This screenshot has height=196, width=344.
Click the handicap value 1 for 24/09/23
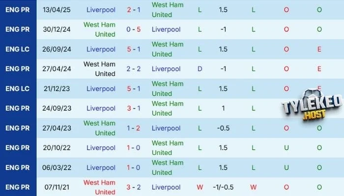click(x=223, y=108)
